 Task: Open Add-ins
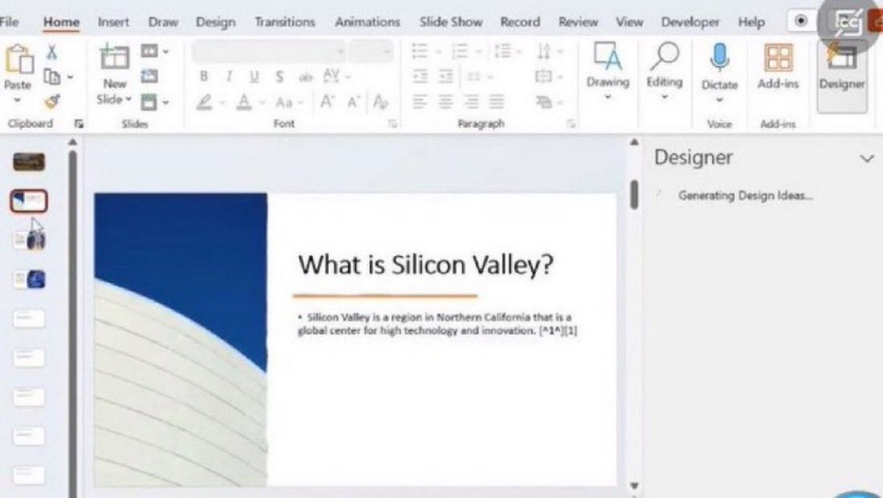[x=778, y=67]
